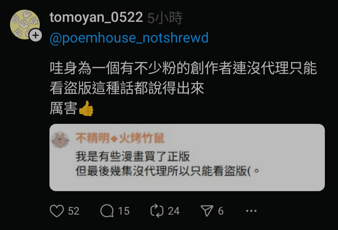Share the post with the paper plane icon
This screenshot has width=338, height=230.
pyautogui.click(x=207, y=211)
